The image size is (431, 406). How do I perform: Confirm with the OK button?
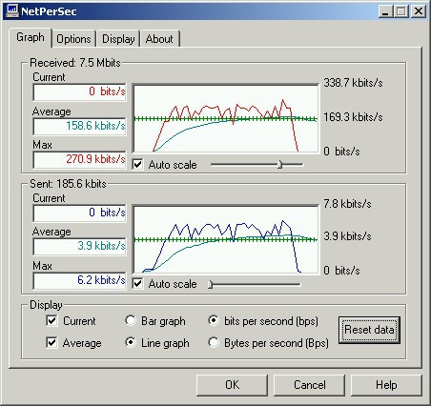tap(232, 385)
